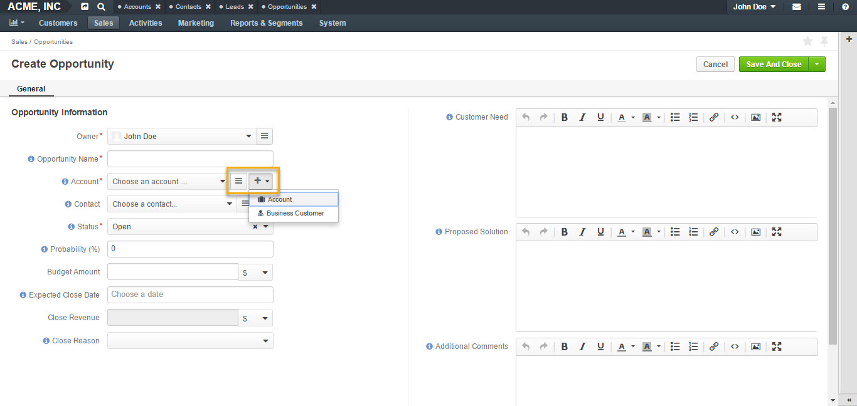The width and height of the screenshot is (857, 406).
Task: Toggle fullscreen in Additional Comments editor
Action: coord(777,346)
